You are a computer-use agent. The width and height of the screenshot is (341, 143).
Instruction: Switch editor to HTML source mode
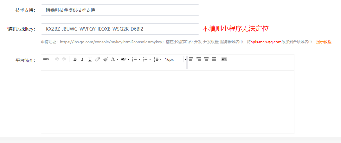pyautogui.click(x=46, y=59)
